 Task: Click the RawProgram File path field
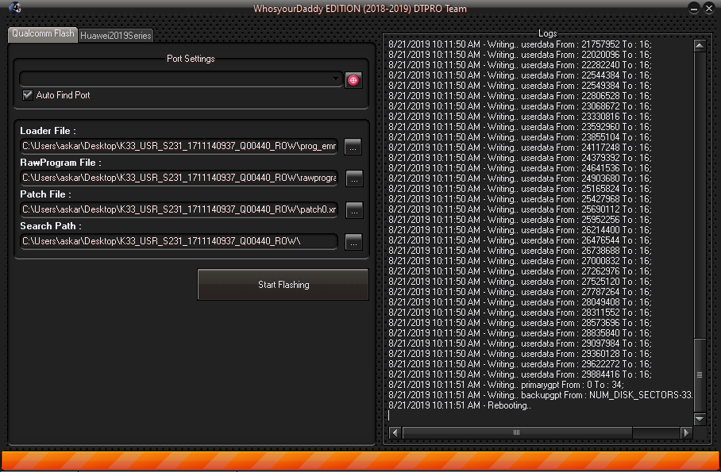click(179, 178)
